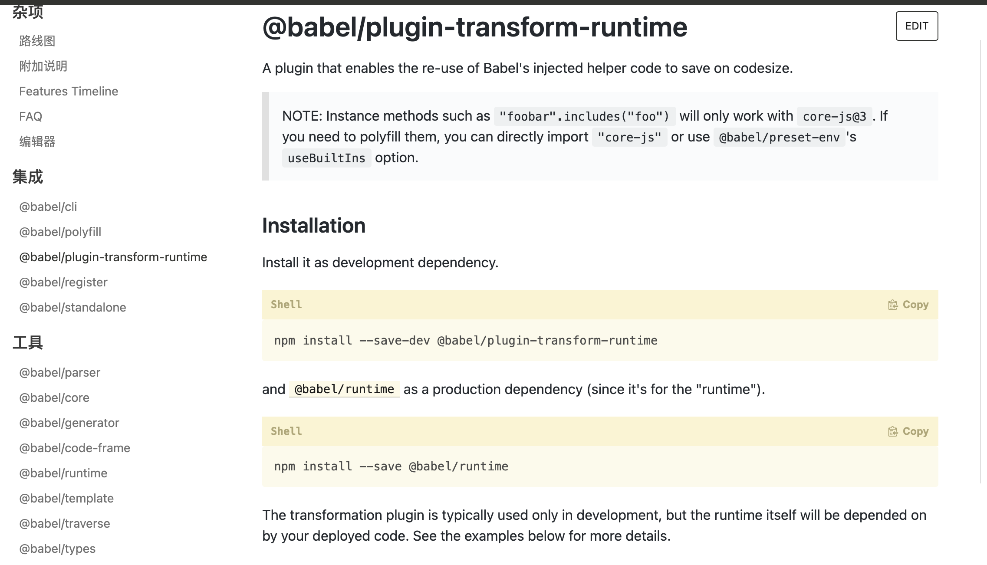Open 路线图 in the sidebar

[37, 41]
